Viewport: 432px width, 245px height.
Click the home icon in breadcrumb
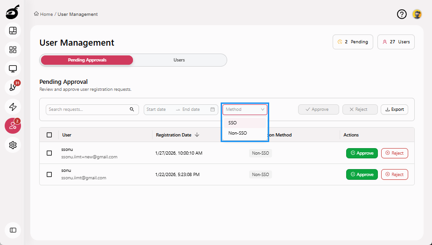[x=36, y=14]
